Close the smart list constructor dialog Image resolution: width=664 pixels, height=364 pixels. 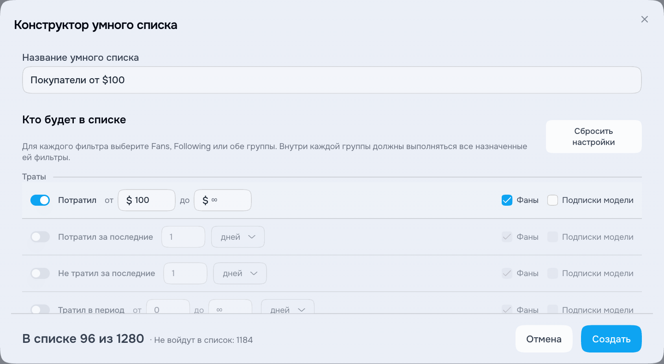645,19
